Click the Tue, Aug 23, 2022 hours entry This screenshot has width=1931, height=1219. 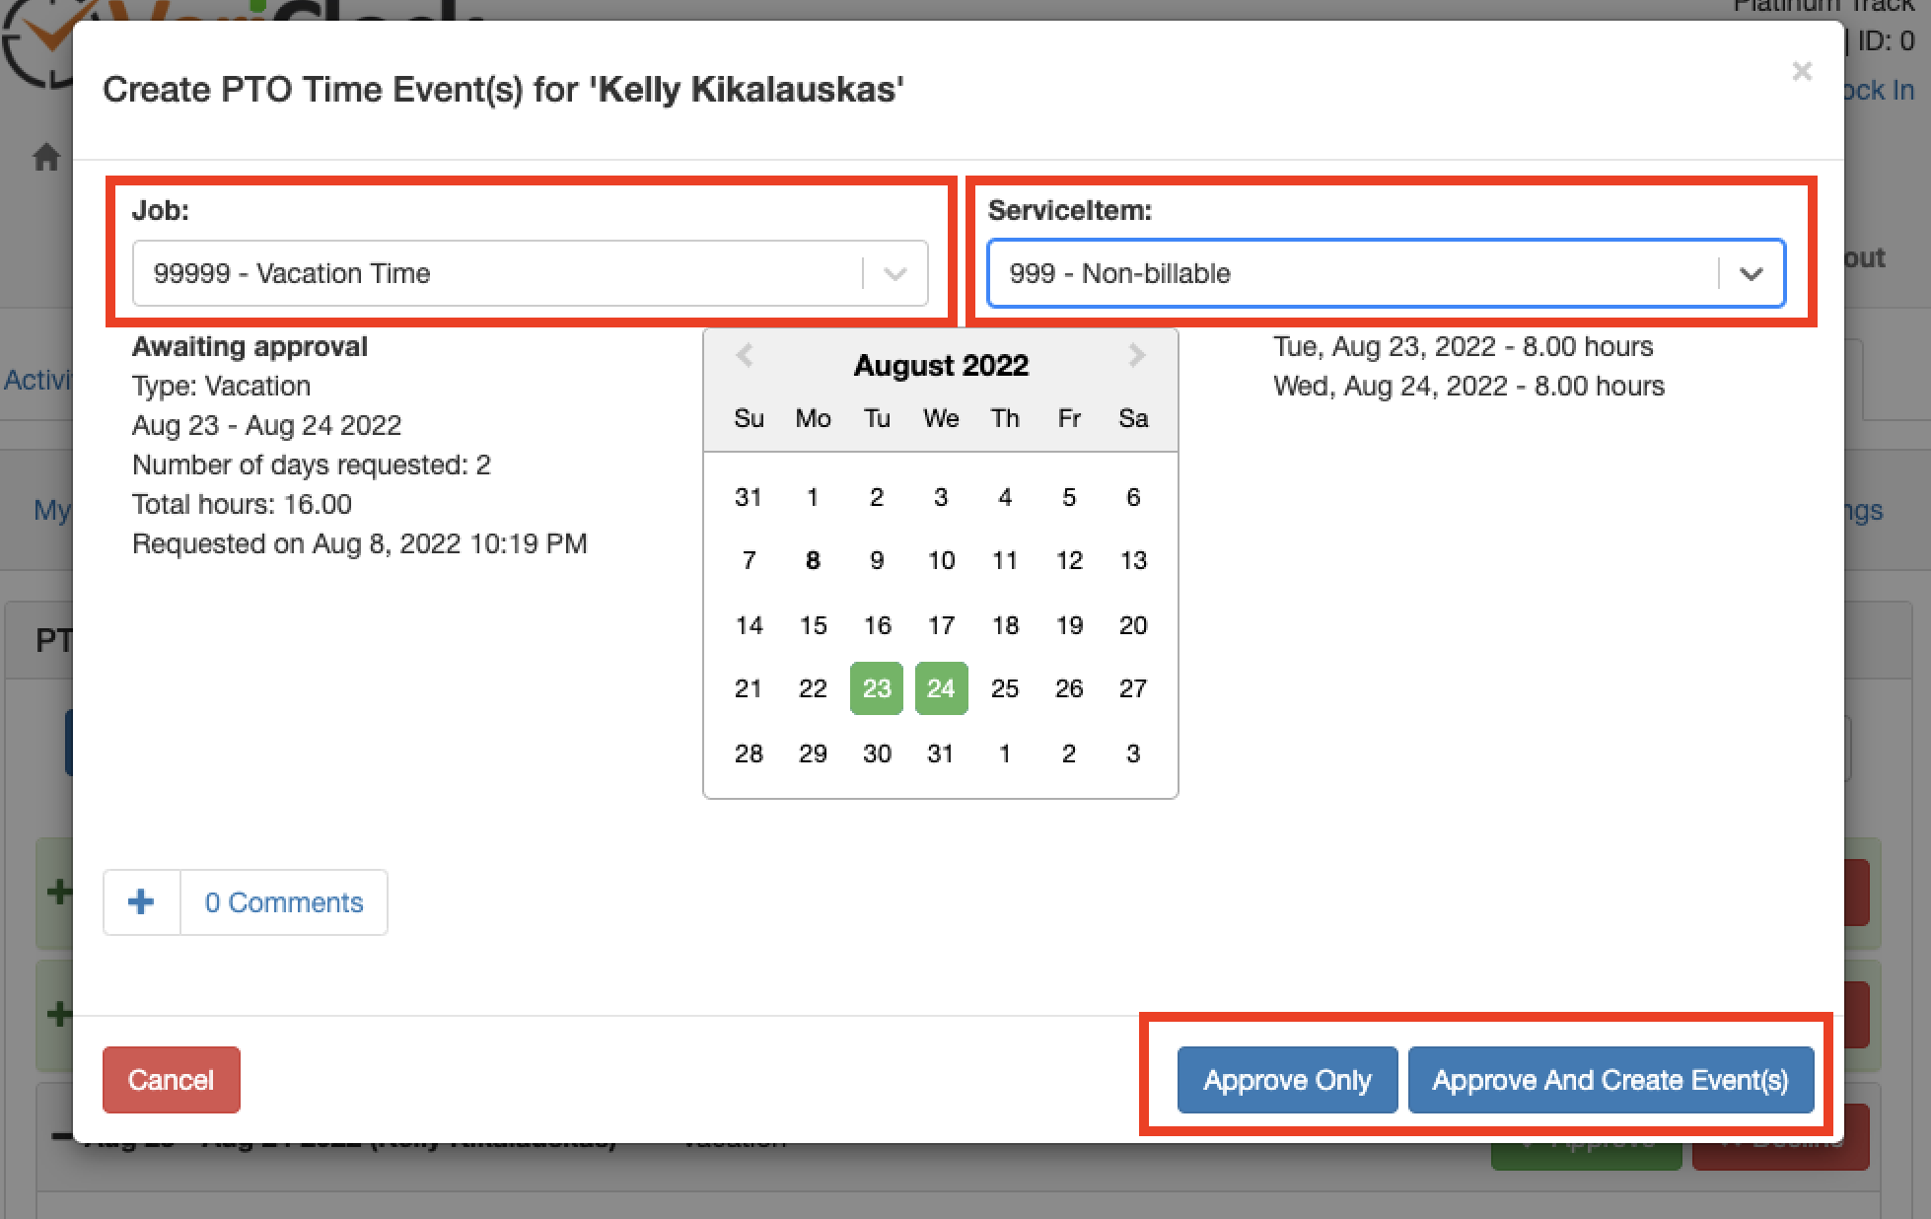(1463, 346)
